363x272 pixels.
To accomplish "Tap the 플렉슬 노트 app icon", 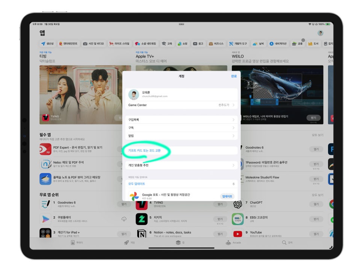I will 45,179.
